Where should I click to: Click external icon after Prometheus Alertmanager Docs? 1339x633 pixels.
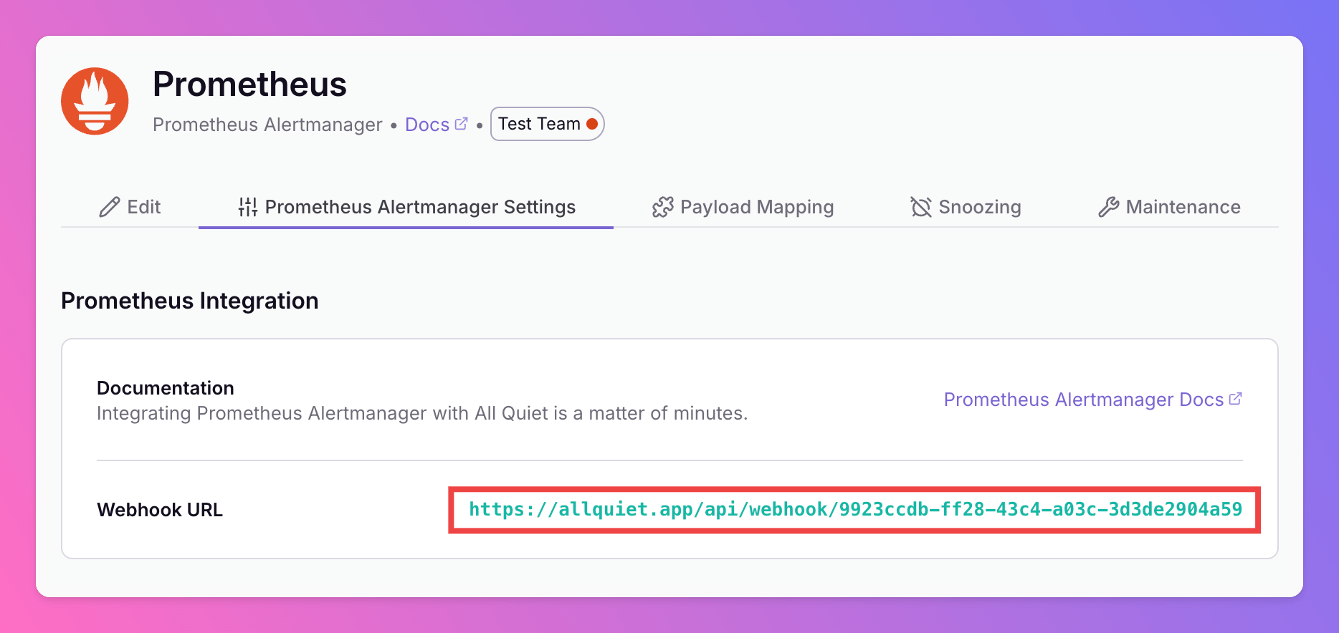point(1235,399)
